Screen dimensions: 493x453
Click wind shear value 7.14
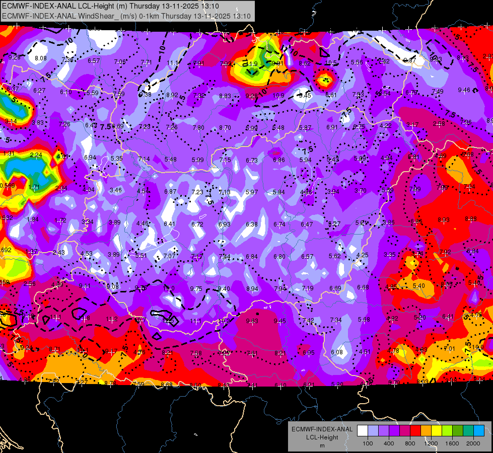pyautogui.click(x=144, y=159)
